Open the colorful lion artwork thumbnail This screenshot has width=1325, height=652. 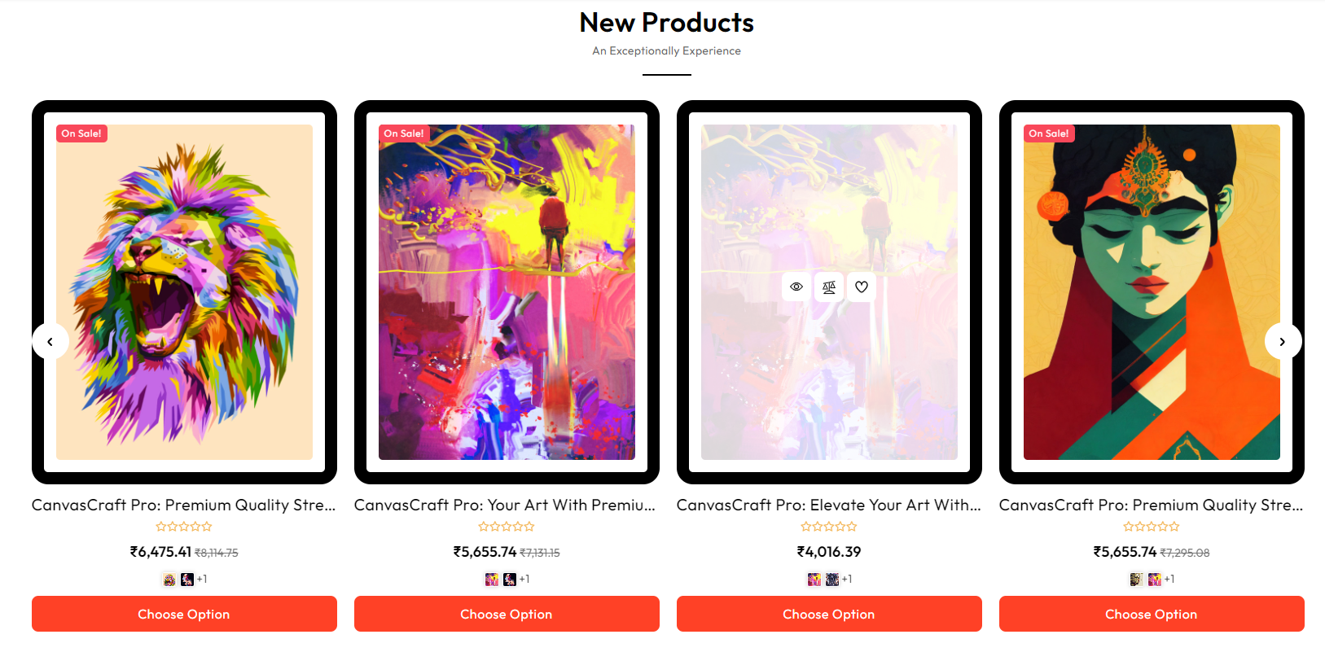click(x=184, y=292)
